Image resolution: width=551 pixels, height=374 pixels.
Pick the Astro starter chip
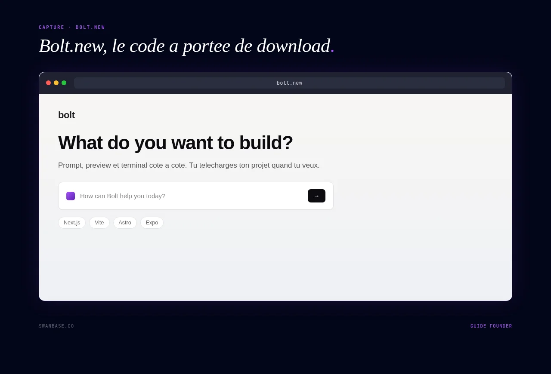(125, 223)
